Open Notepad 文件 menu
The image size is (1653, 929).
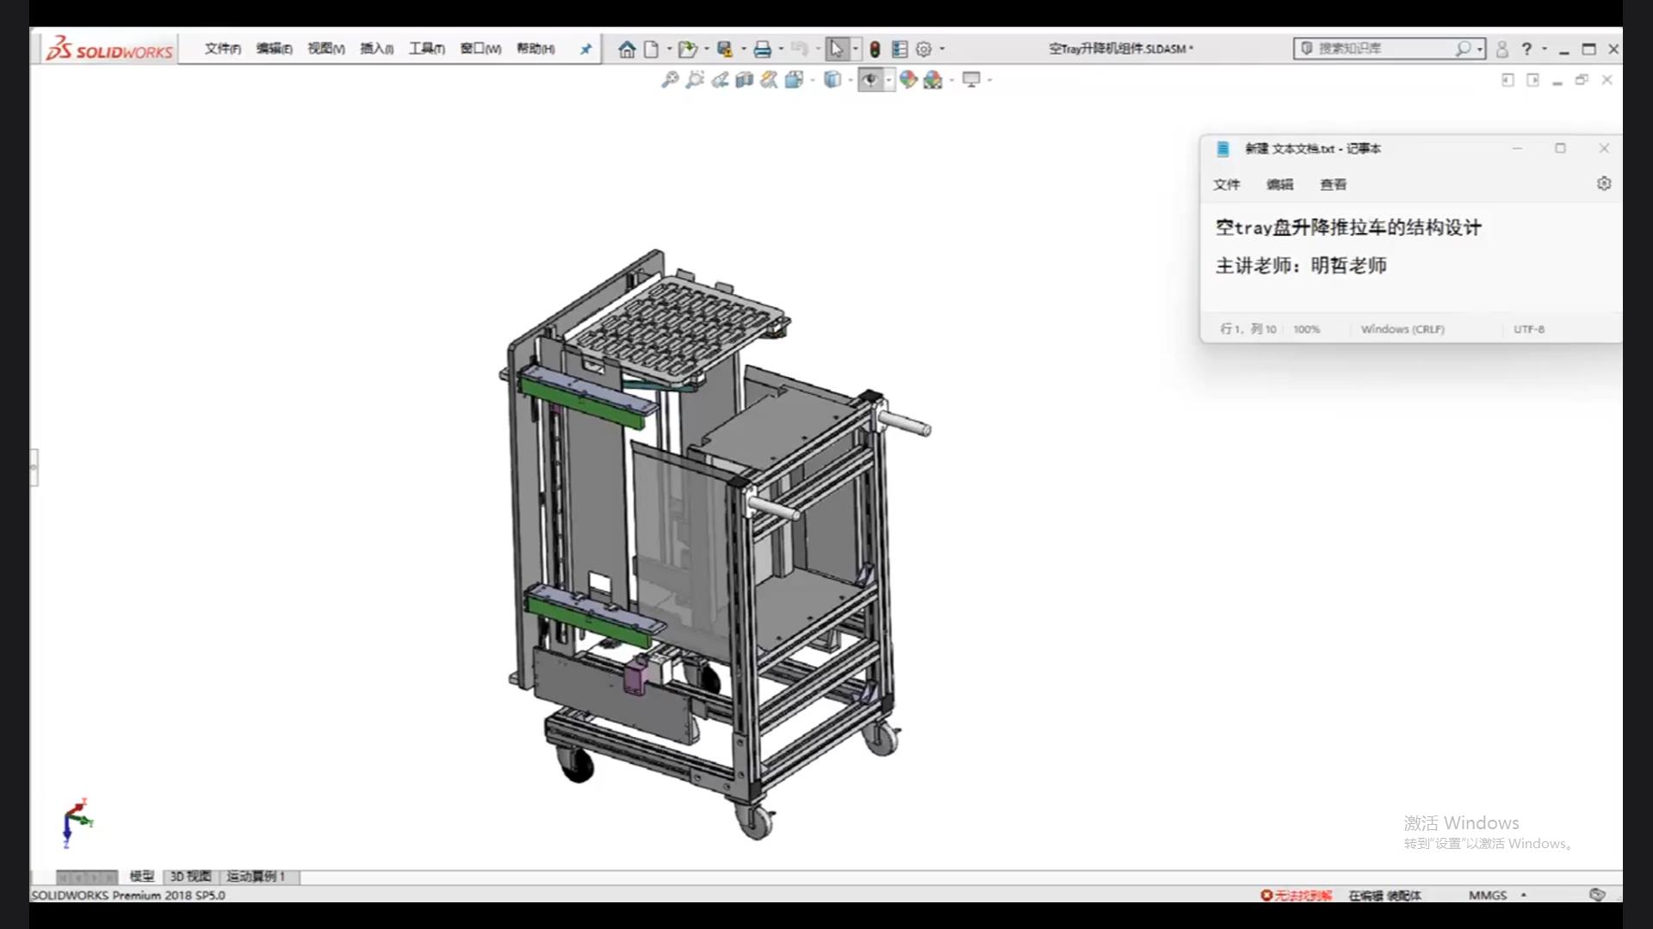[x=1226, y=184]
